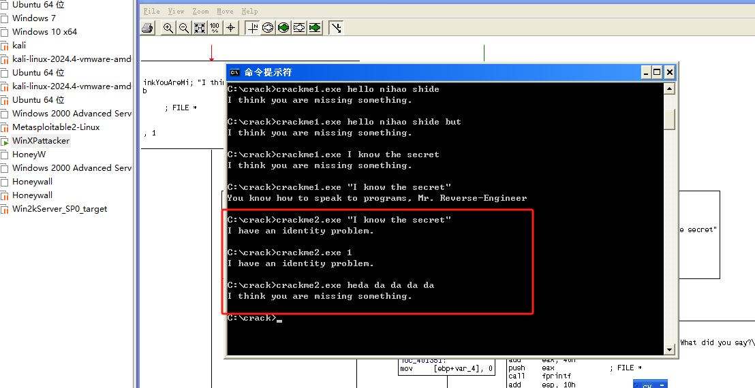
Task: Click the 'You know how to speak to programs' line
Action: (377, 198)
